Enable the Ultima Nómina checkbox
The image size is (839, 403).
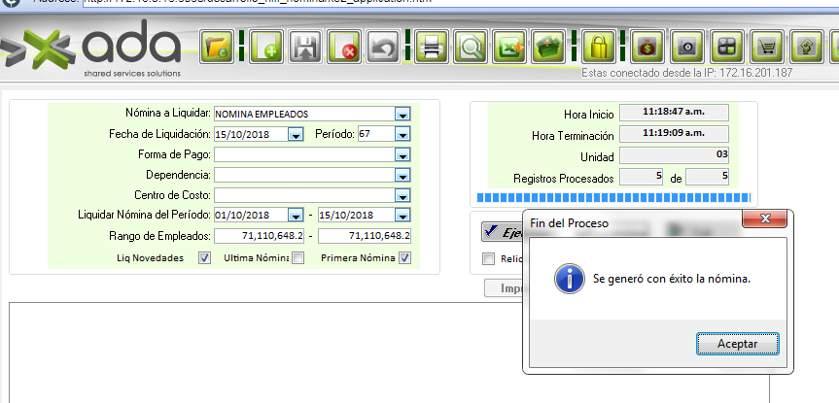coord(298,258)
